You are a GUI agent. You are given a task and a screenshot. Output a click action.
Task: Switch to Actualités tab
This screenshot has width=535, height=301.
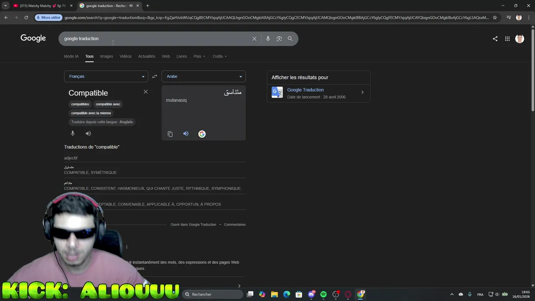tap(147, 56)
